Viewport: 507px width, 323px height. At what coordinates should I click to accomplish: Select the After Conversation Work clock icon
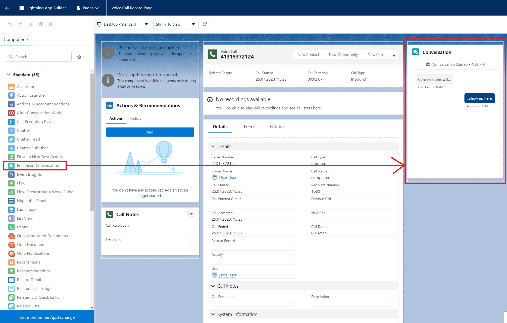coord(11,113)
